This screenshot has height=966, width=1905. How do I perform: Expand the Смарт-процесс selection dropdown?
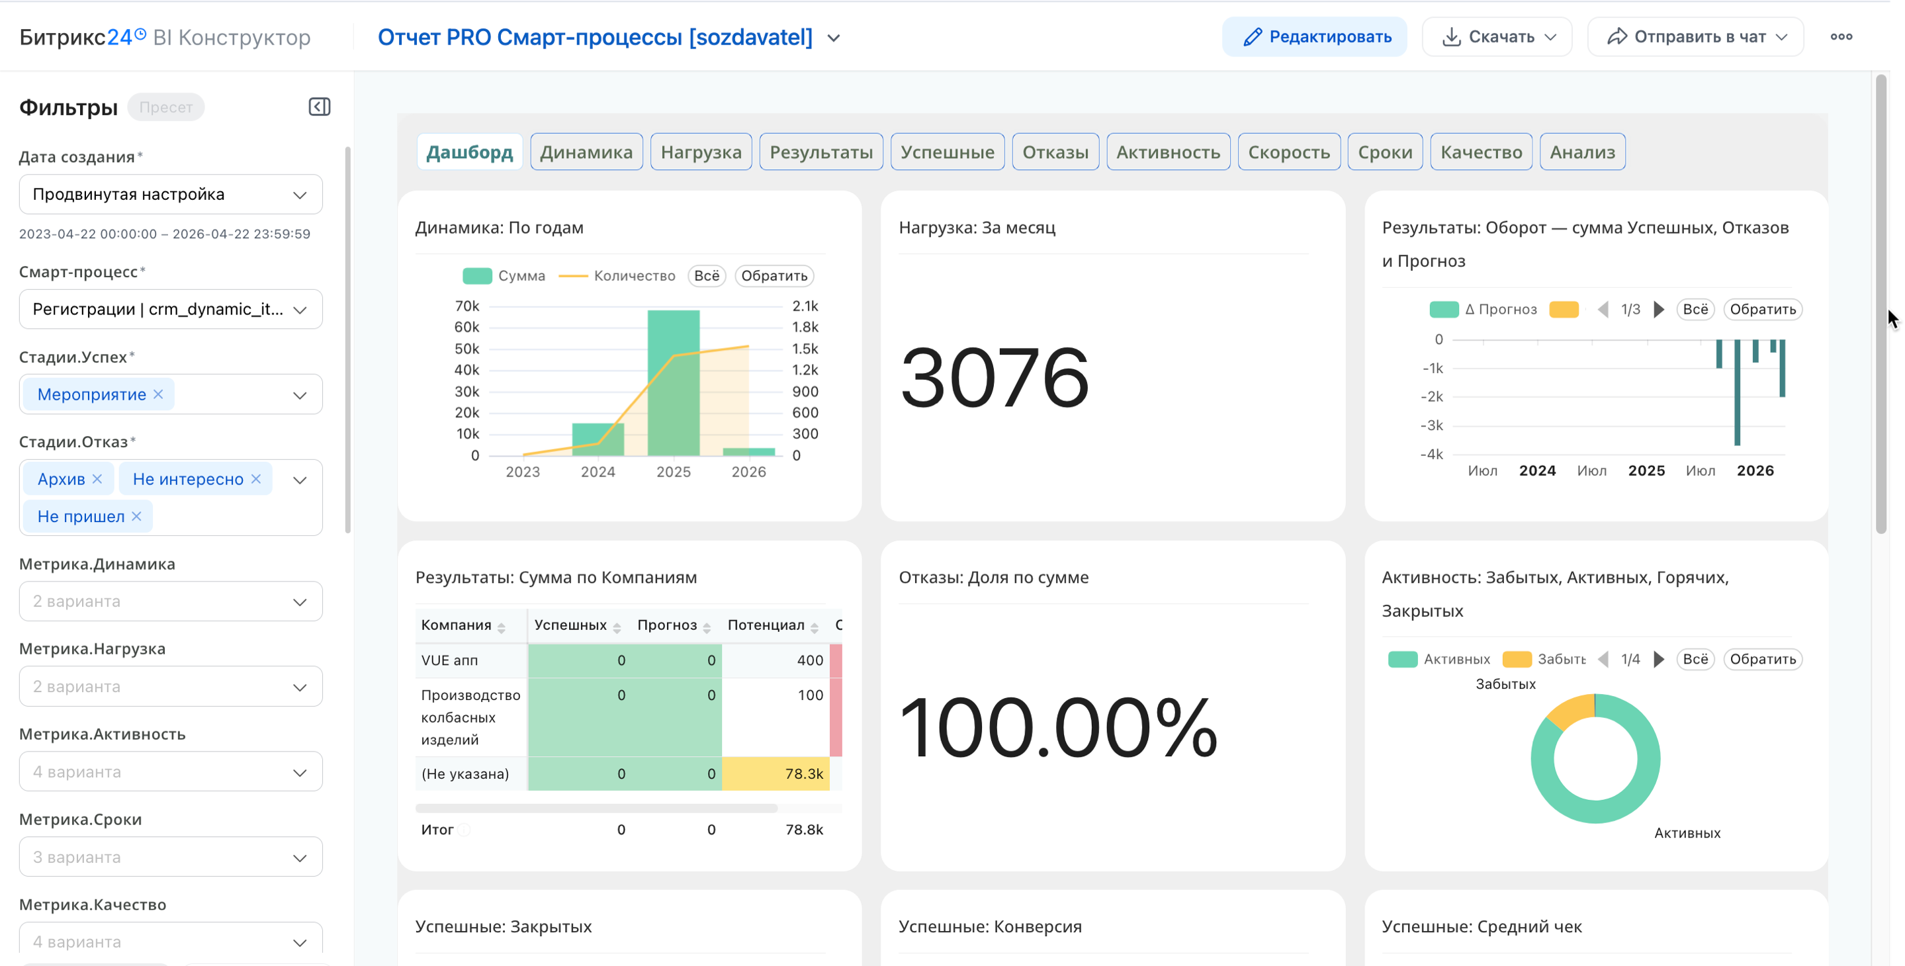coord(171,309)
